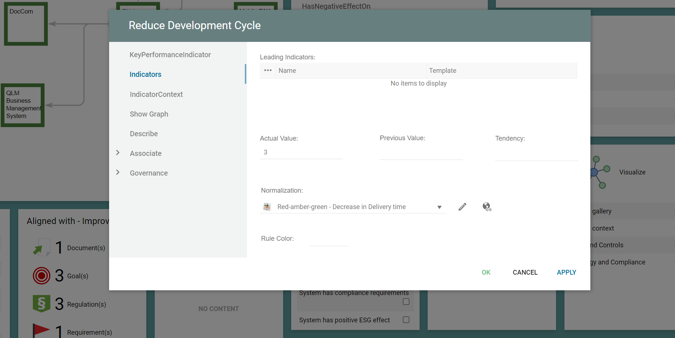
Task: Expand the Governance section chevron
Action: click(x=118, y=173)
